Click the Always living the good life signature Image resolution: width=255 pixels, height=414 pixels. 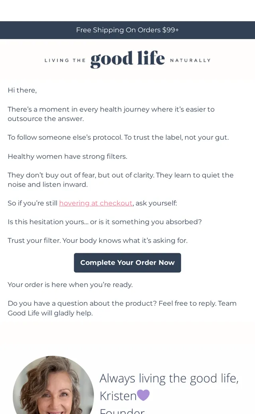169,378
